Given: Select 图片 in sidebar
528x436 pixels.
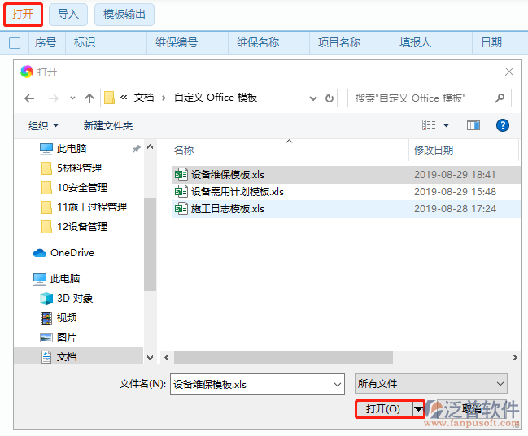Looking at the screenshot, I should pyautogui.click(x=59, y=338).
